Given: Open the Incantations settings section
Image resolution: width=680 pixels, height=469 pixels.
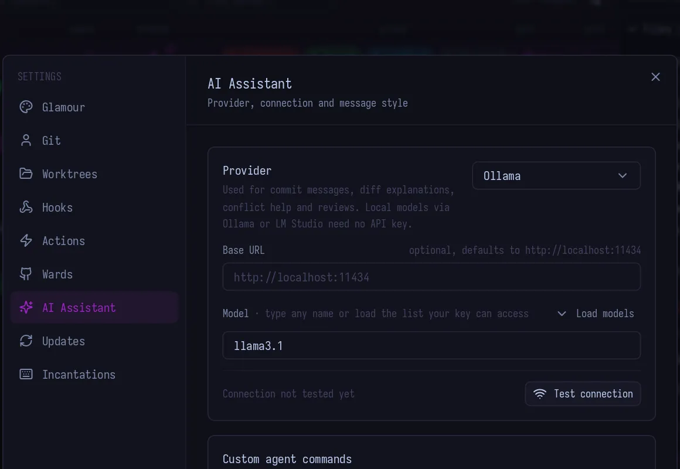Looking at the screenshot, I should tap(94, 375).
